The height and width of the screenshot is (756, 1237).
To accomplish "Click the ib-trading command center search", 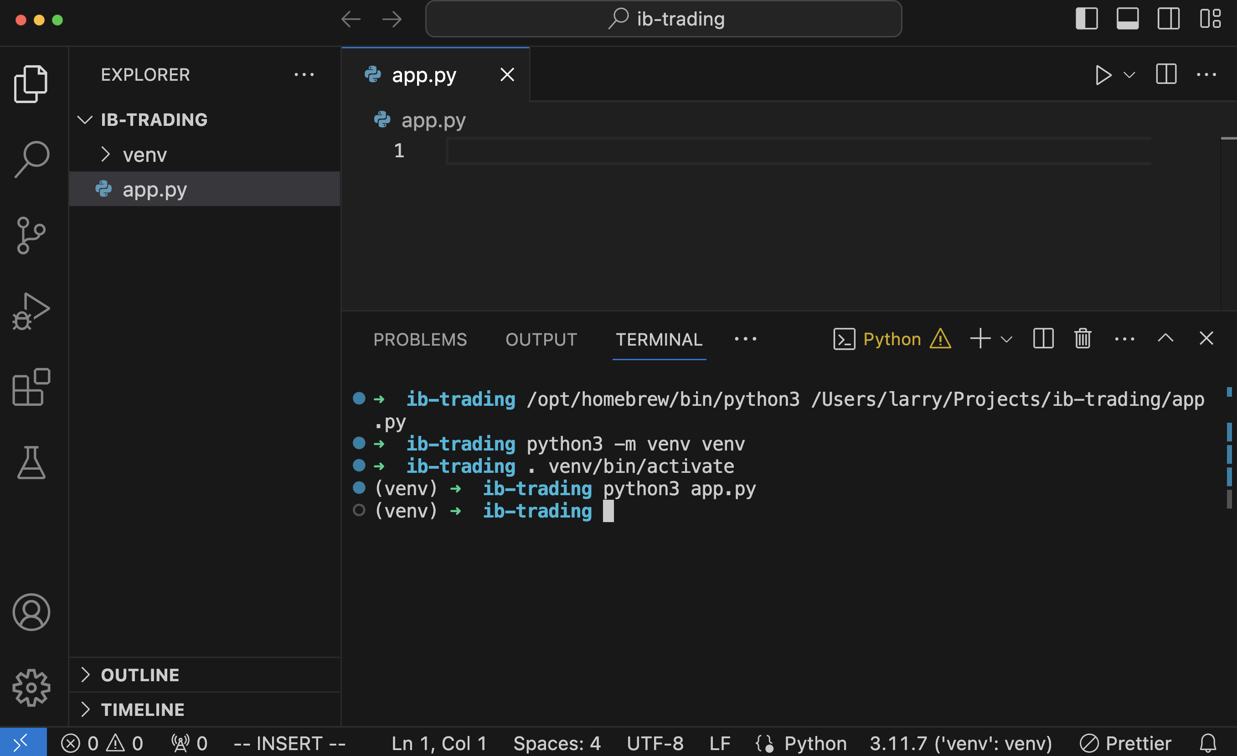I will pos(664,19).
